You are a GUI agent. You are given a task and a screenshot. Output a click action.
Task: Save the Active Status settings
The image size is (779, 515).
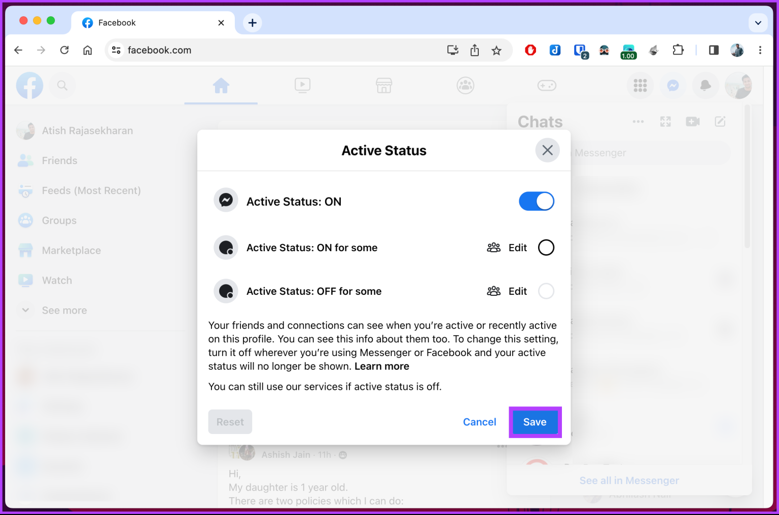click(x=535, y=422)
